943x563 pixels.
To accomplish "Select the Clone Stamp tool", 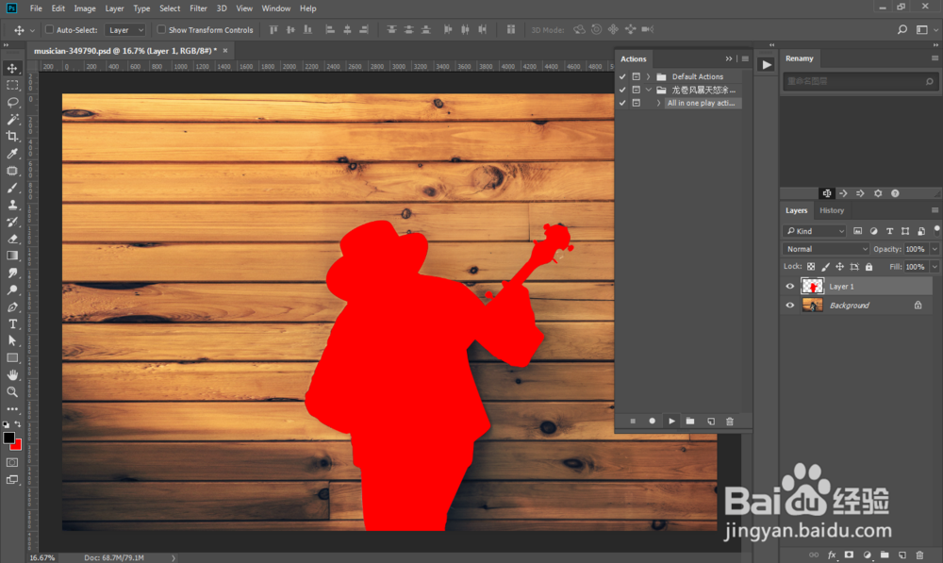I will 12,205.
